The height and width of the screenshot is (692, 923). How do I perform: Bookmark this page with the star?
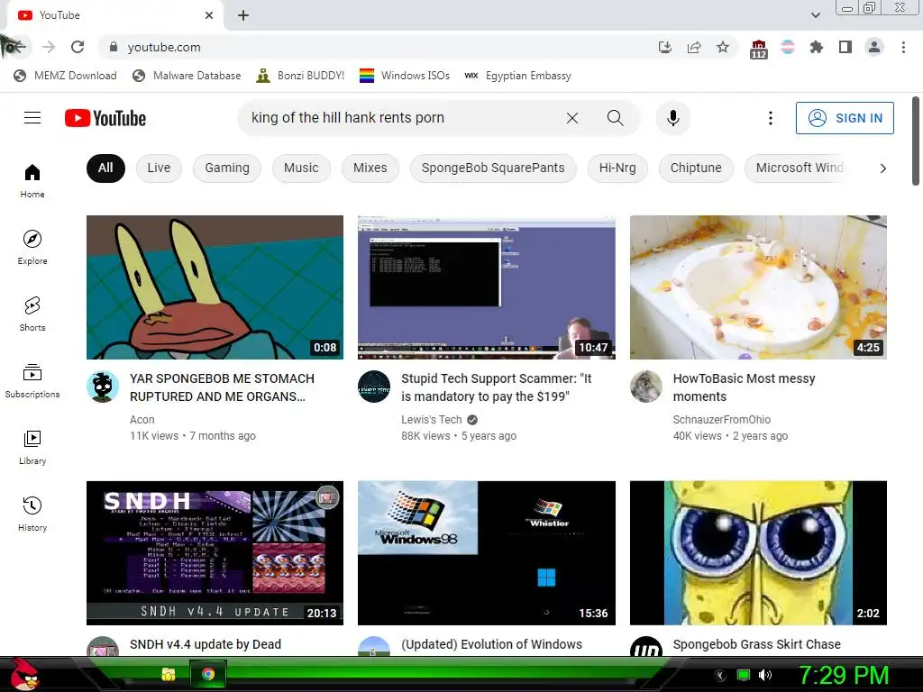tap(723, 47)
